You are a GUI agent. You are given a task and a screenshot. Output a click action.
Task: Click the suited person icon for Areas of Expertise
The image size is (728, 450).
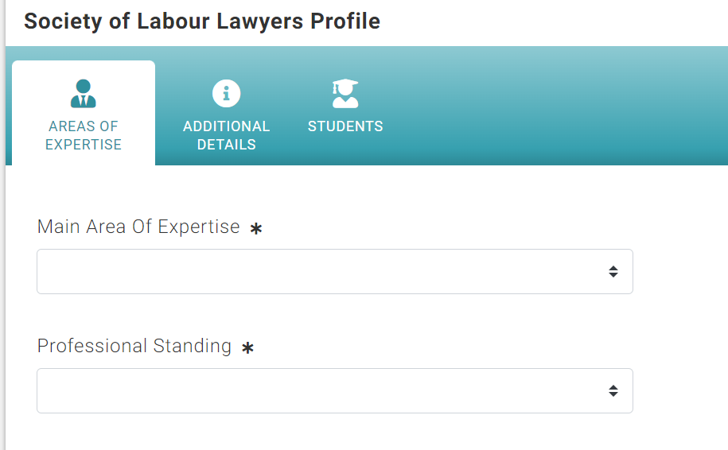click(83, 93)
